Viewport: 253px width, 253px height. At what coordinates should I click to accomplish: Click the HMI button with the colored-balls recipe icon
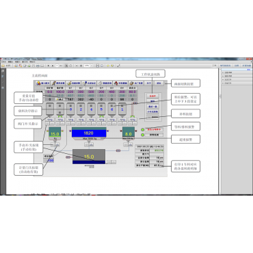pyautogui.click(x=42, y=83)
